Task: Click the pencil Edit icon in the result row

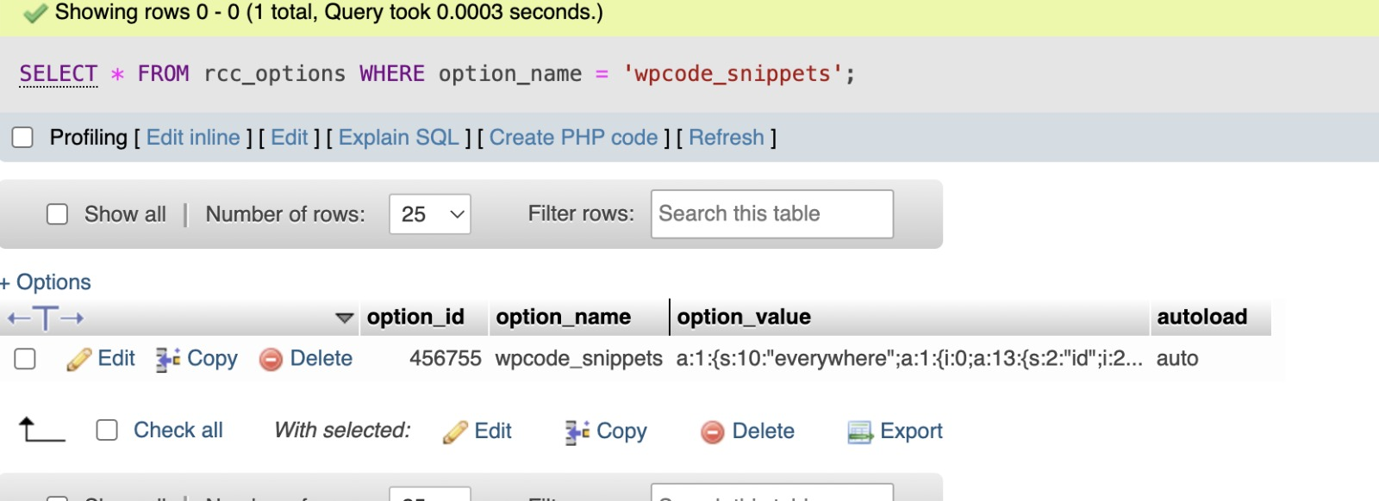Action: click(x=78, y=359)
